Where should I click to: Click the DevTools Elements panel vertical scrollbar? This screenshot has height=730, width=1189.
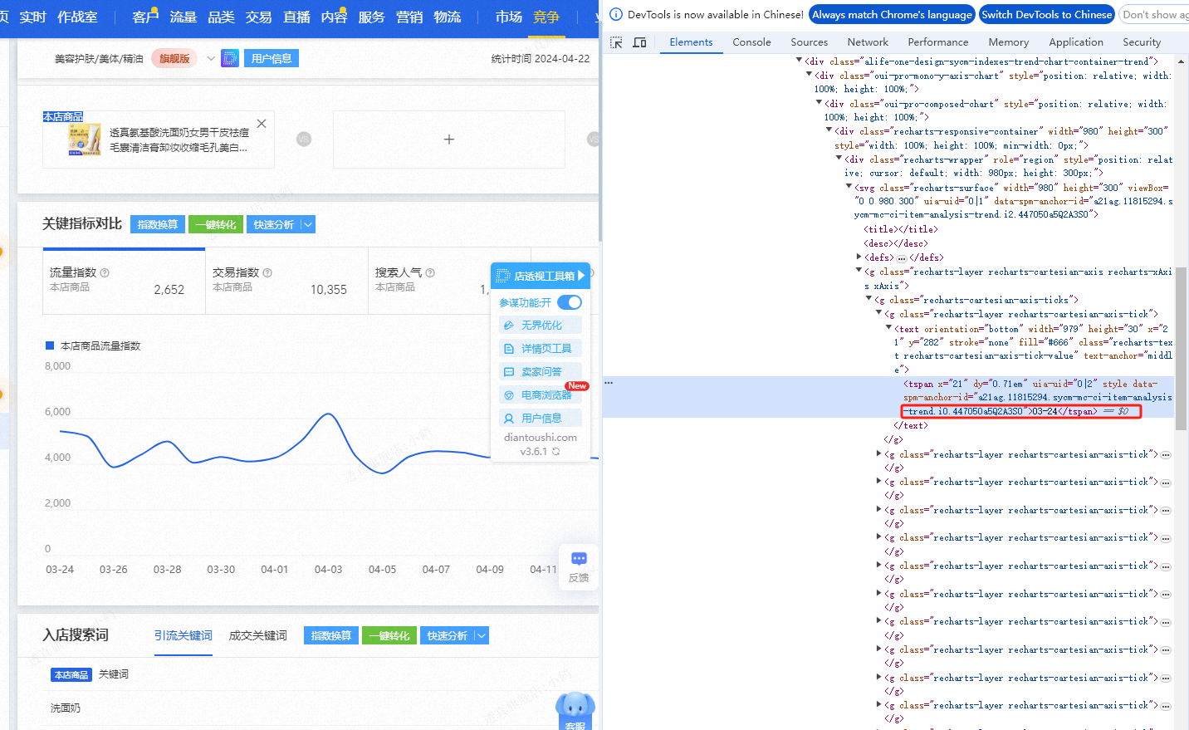click(x=1181, y=349)
